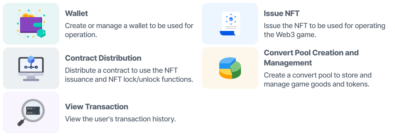Click the pie chart Convert Pool icon
Image resolution: width=395 pixels, height=136 pixels.
click(230, 68)
